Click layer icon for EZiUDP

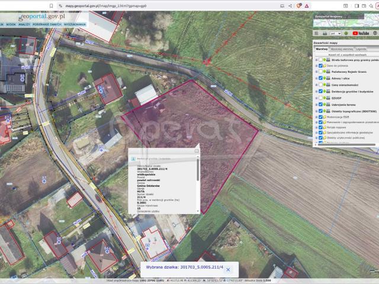coord(328,98)
